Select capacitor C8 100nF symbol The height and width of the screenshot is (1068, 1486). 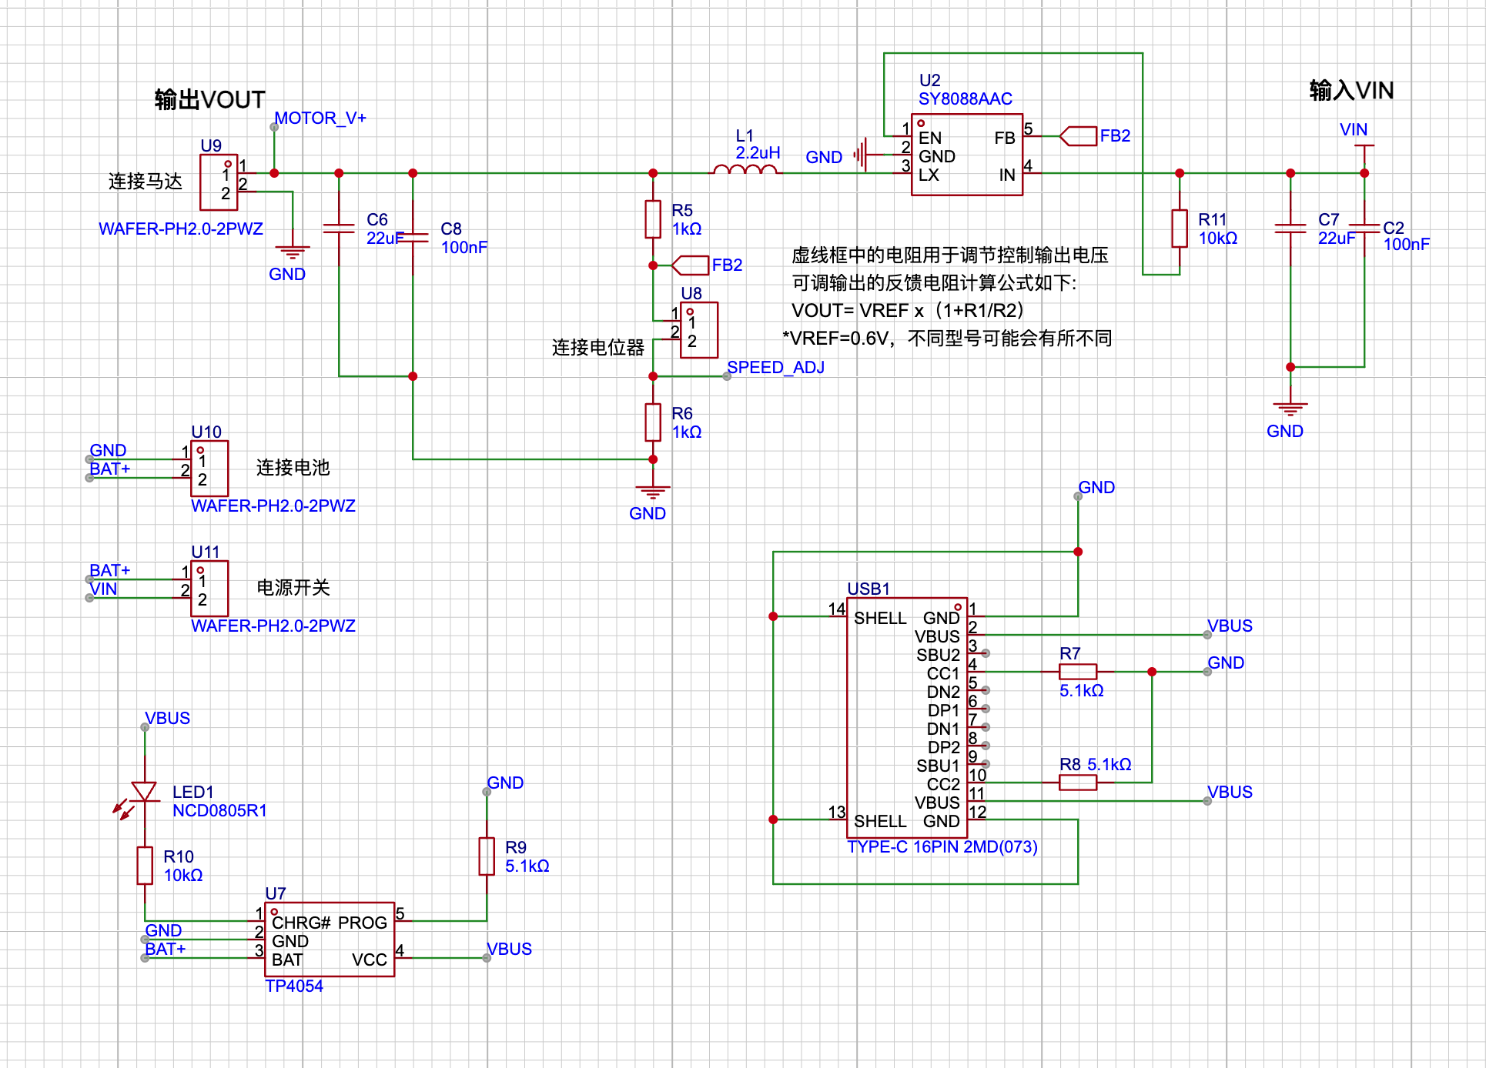(413, 238)
